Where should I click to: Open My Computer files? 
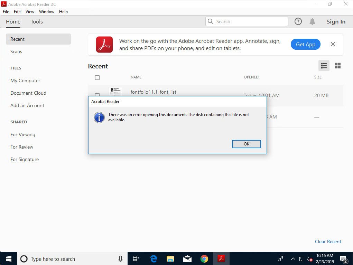coord(25,81)
